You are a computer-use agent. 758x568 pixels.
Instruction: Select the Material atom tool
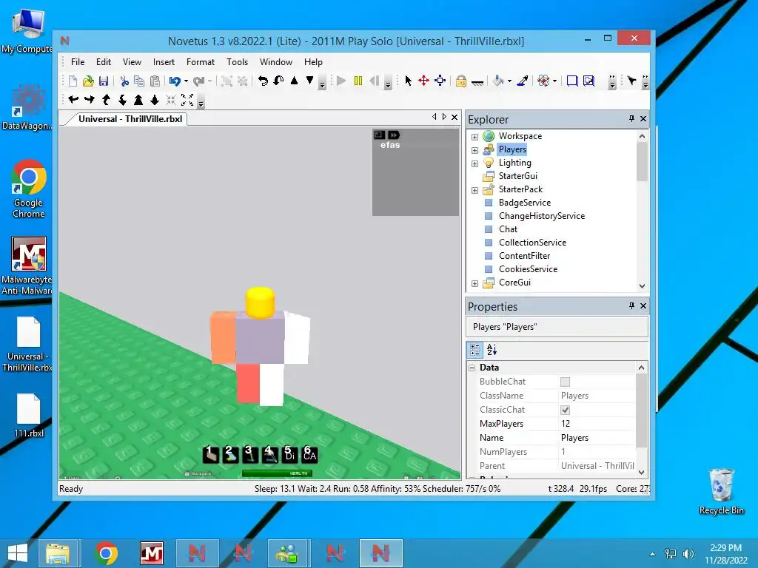pyautogui.click(x=543, y=81)
